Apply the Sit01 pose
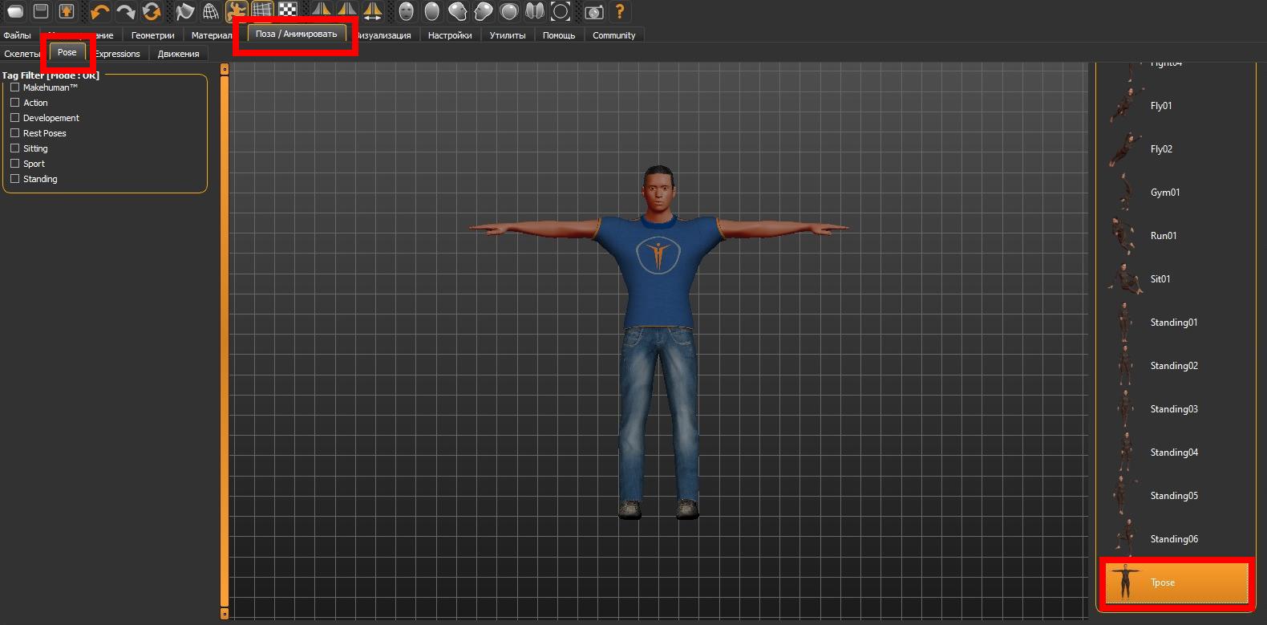This screenshot has height=625, width=1267. coord(1175,279)
